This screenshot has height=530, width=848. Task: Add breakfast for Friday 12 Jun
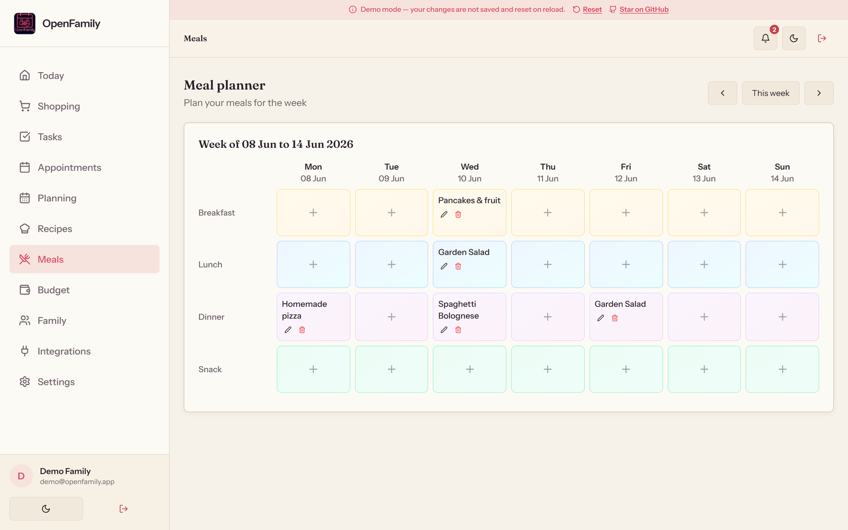coord(626,213)
